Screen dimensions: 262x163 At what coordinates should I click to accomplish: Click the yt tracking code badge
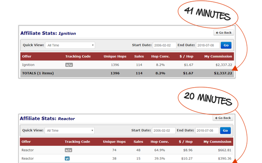click(x=67, y=158)
